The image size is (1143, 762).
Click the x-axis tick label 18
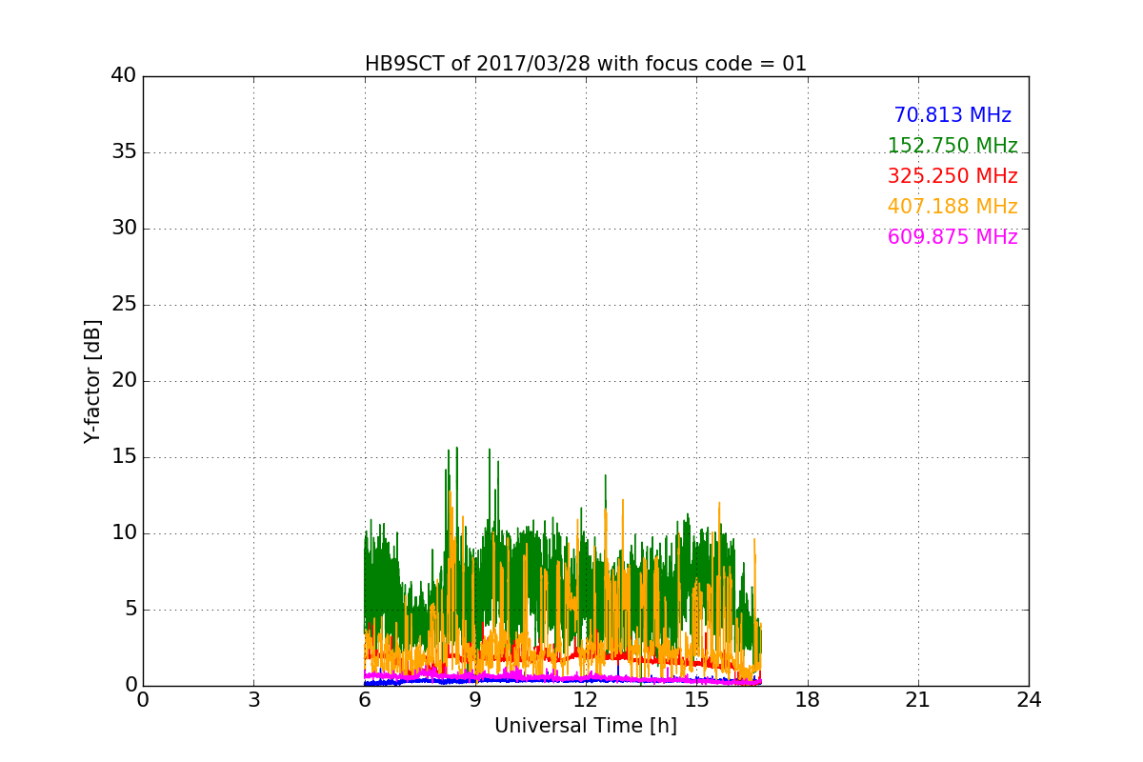point(808,700)
